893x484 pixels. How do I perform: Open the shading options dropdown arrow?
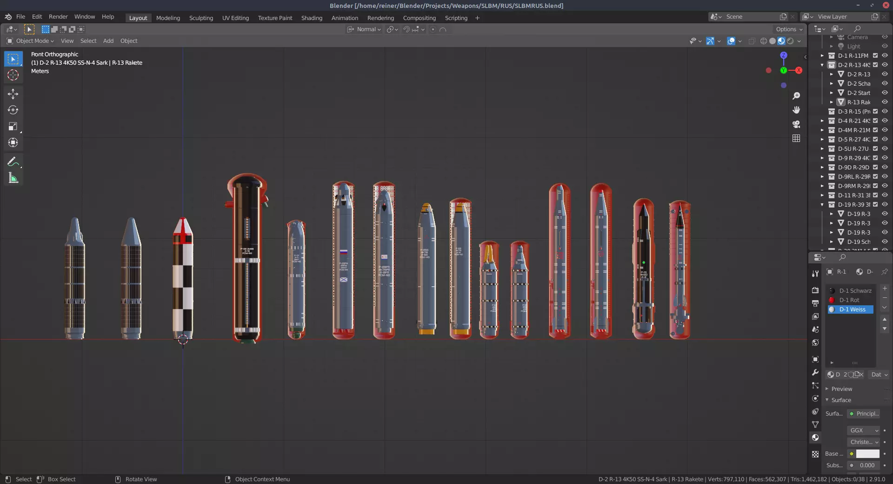799,41
